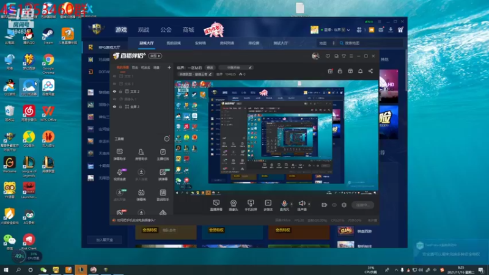Click the message icon in companion title bar

[328, 56]
